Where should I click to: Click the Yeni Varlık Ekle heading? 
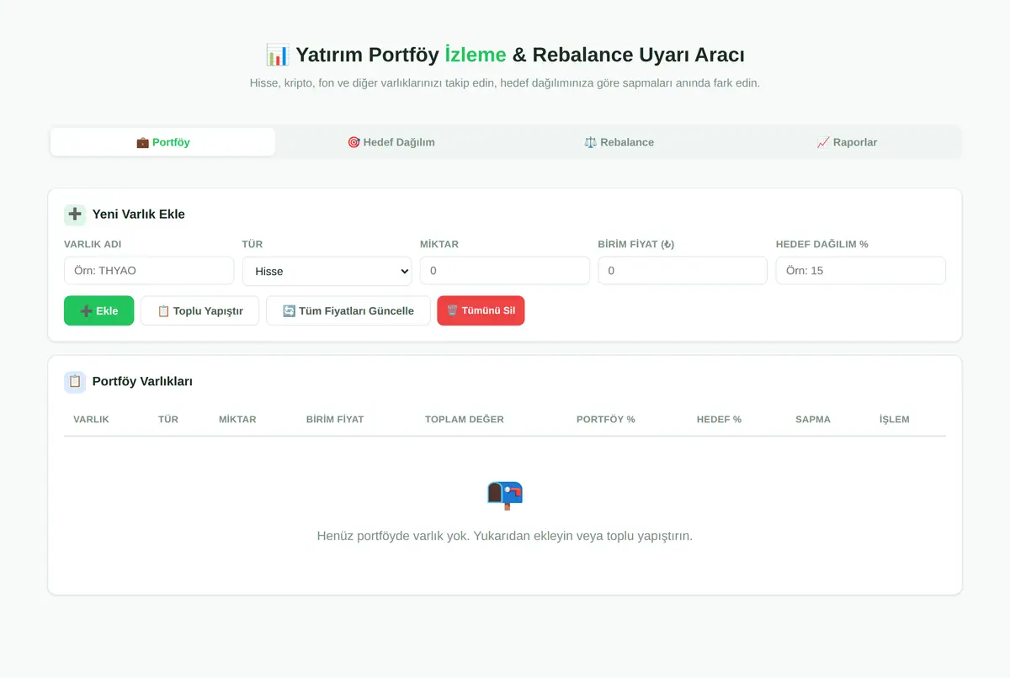tap(139, 215)
